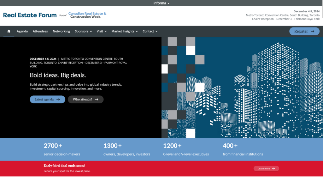The image size is (323, 182).
Task: Expand the Sponsors dropdown
Action: point(83,31)
